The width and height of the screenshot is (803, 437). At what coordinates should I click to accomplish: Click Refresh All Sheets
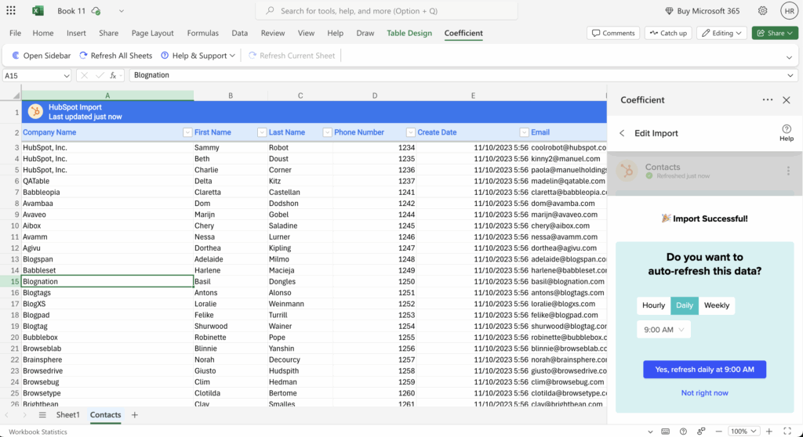tap(116, 56)
